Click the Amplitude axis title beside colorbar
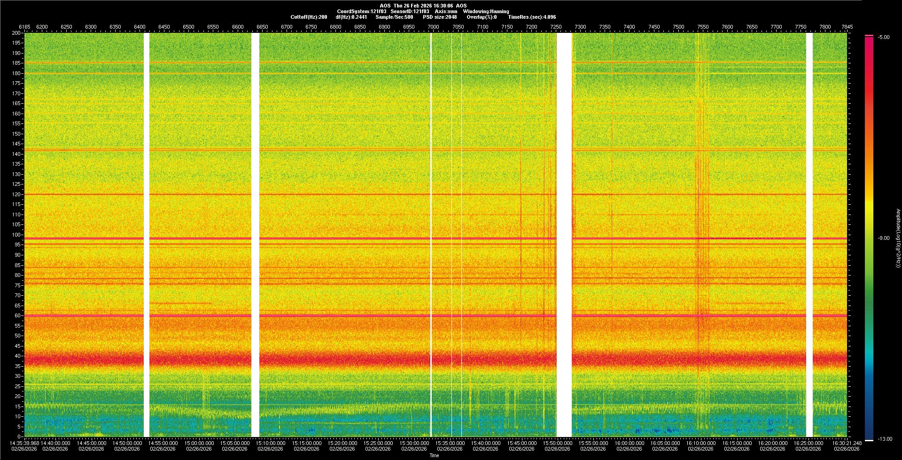Screen dimensions: 902x460 898,238
